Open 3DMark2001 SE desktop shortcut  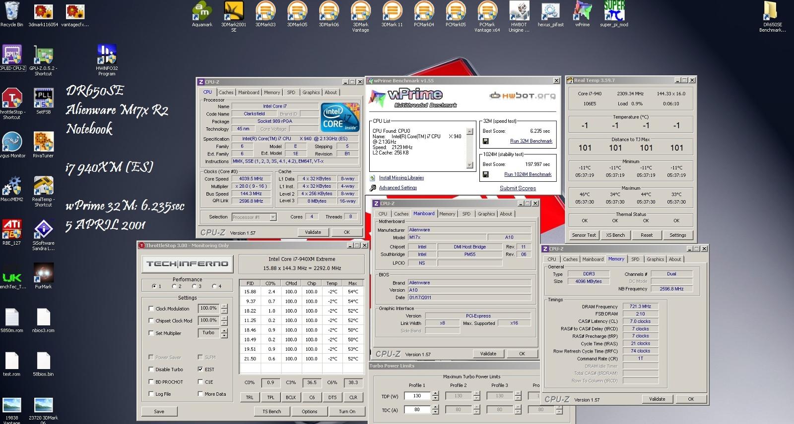tap(234, 16)
